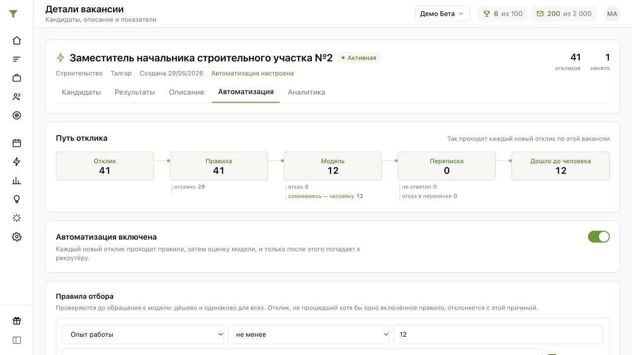Click the Активная status badge

tap(359, 58)
